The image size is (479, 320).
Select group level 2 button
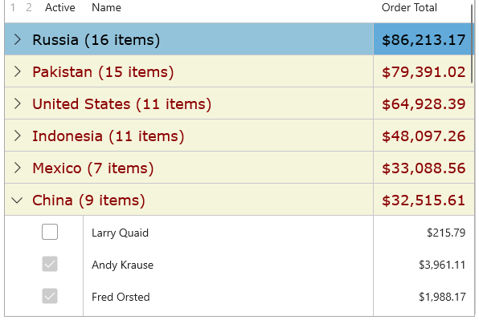point(29,8)
